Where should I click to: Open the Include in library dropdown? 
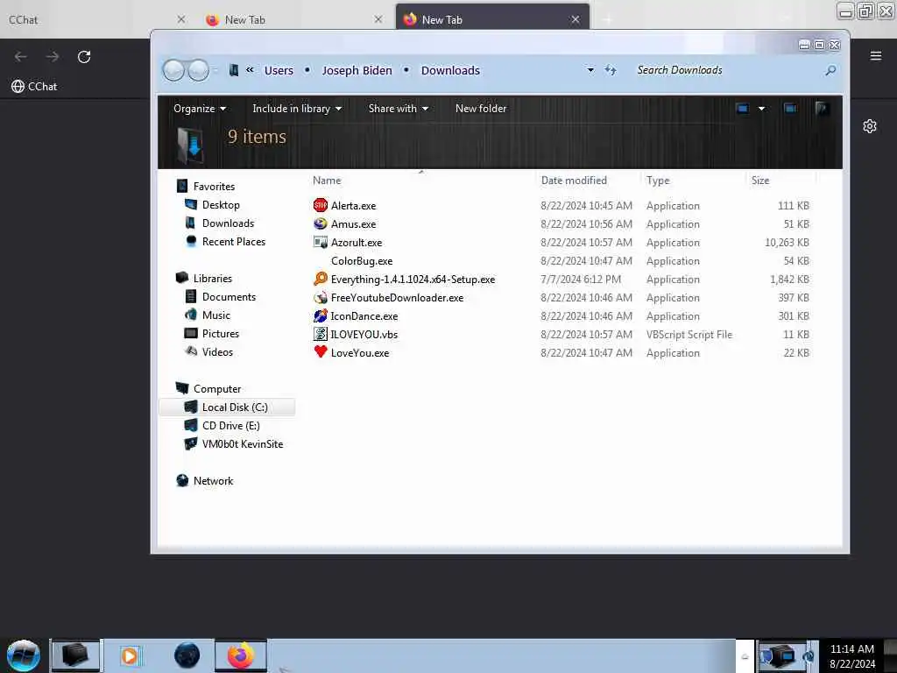pos(297,108)
